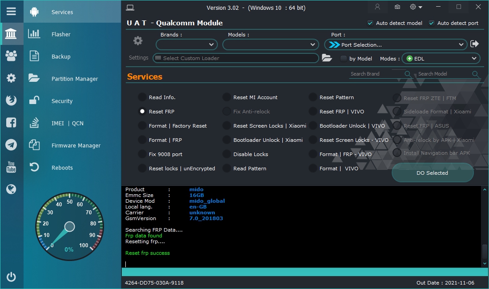Toggle Auto detect model checkbox
The image size is (489, 289).
(x=370, y=23)
